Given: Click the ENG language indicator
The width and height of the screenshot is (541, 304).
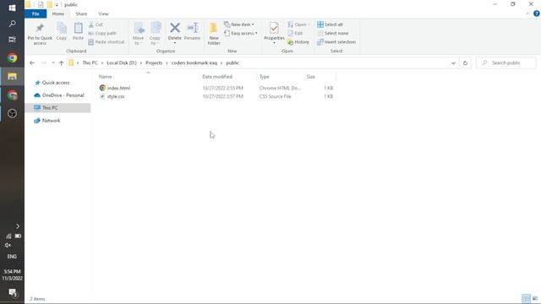Looking at the screenshot, I should point(12,257).
